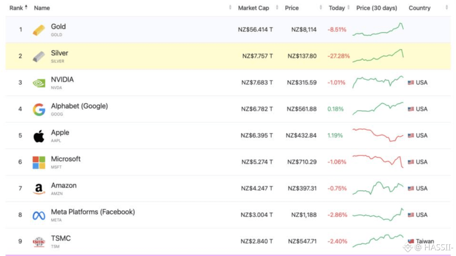Sort table by Market Cap column
The image size is (456, 256).
point(254,8)
